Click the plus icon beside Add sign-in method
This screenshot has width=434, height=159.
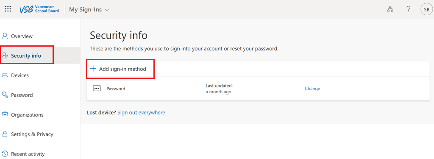click(x=93, y=69)
